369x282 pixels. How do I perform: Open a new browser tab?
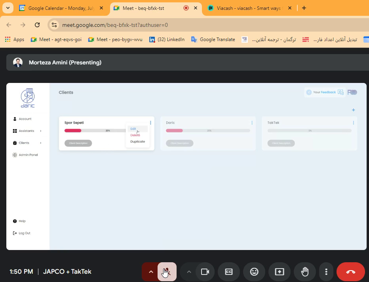click(x=304, y=8)
